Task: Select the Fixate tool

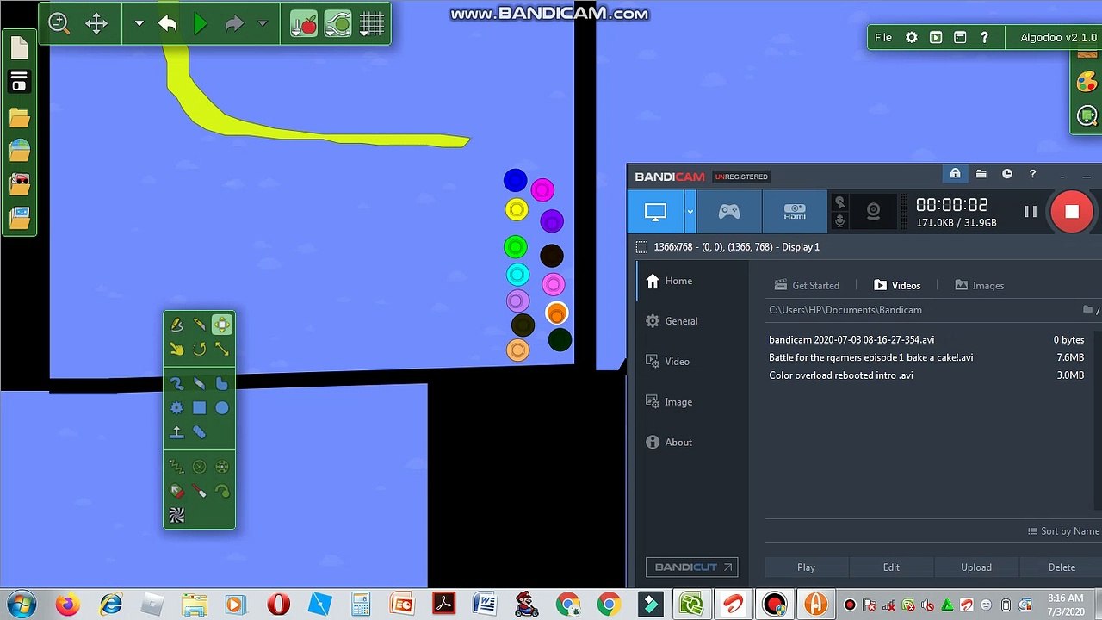Action: [199, 467]
